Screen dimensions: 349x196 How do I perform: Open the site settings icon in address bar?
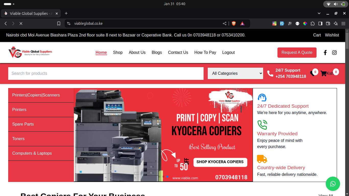click(68, 23)
